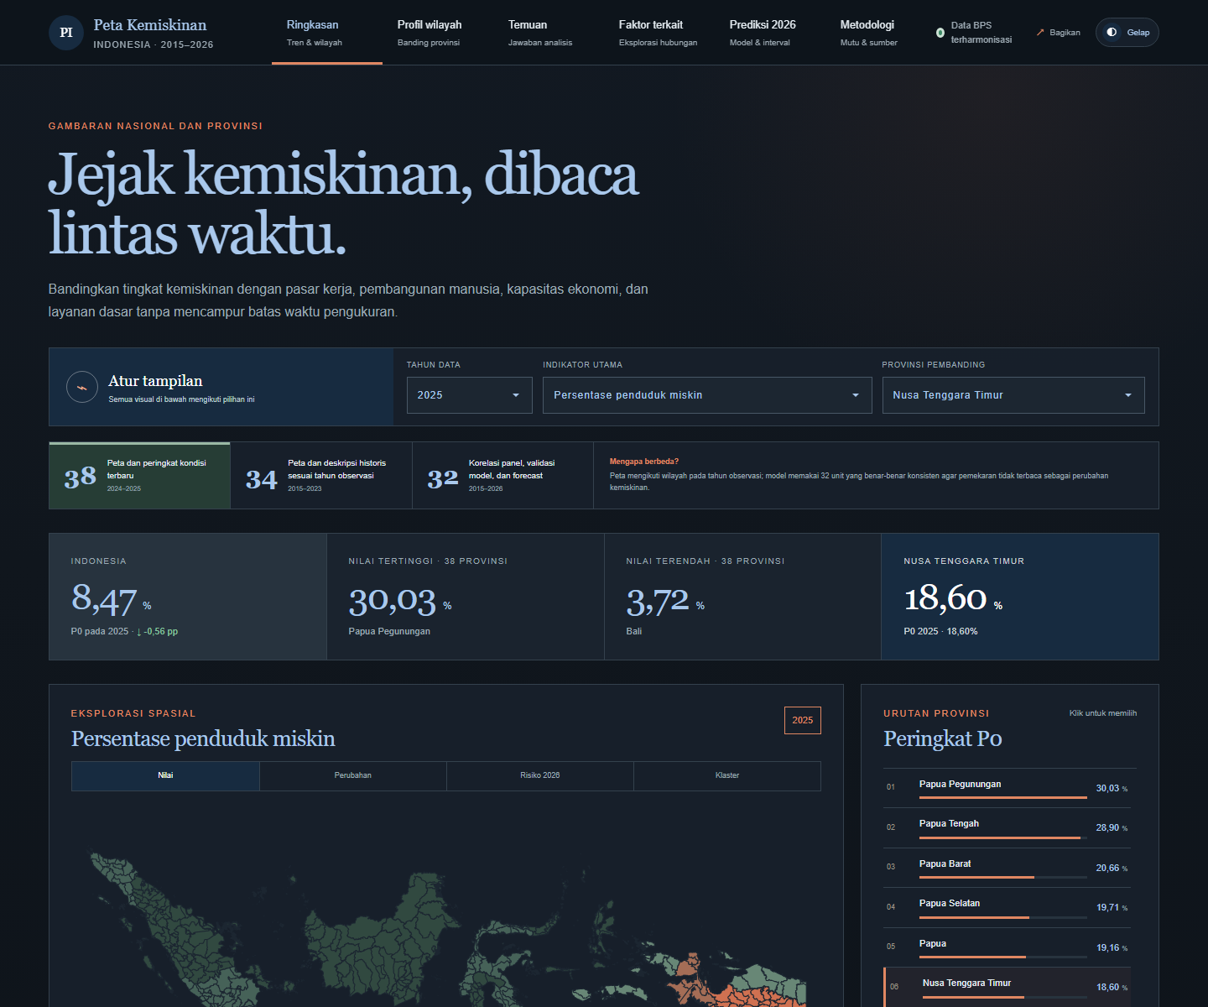Switch map mode to Perubahan
This screenshot has height=1007, width=1208.
[352, 775]
